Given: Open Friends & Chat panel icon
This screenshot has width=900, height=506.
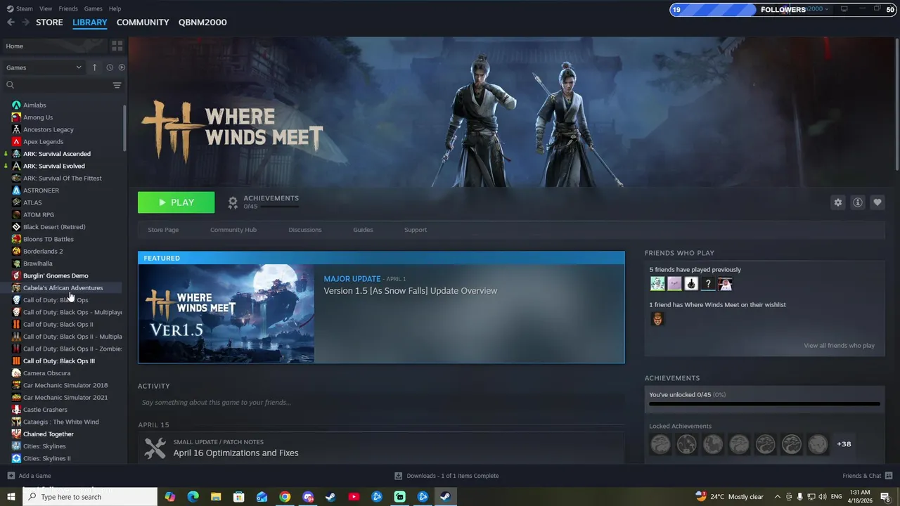Looking at the screenshot, I should click(889, 476).
